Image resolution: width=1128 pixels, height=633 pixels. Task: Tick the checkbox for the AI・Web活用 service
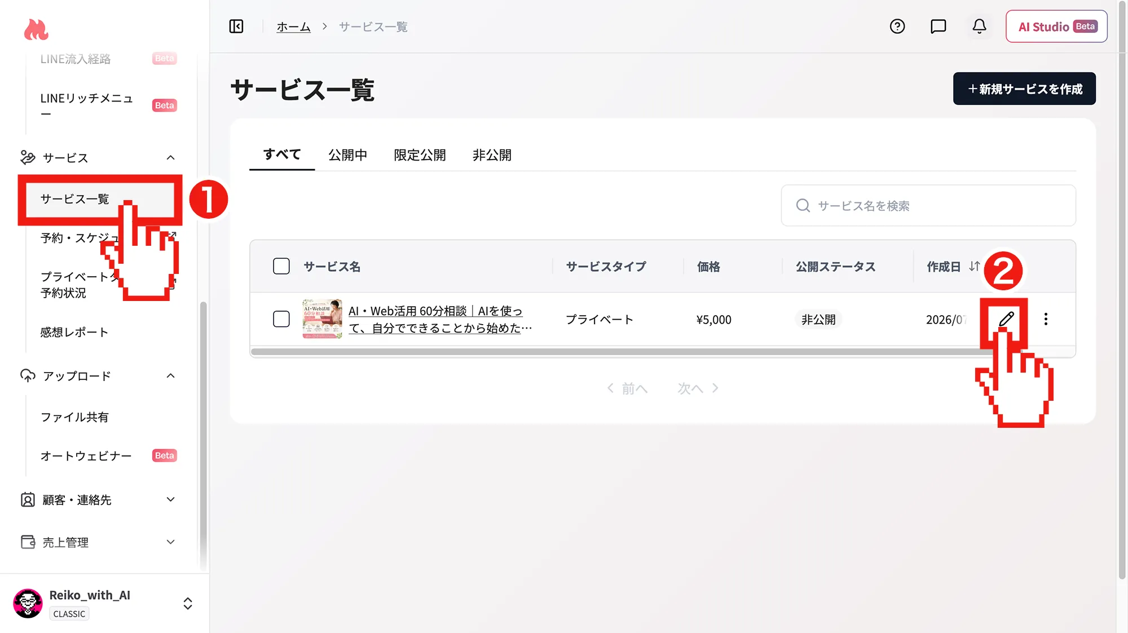pos(281,319)
